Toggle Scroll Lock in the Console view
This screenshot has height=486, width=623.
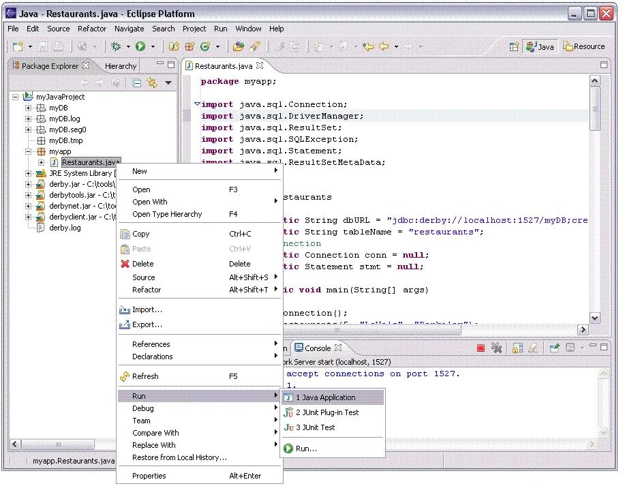coord(517,348)
